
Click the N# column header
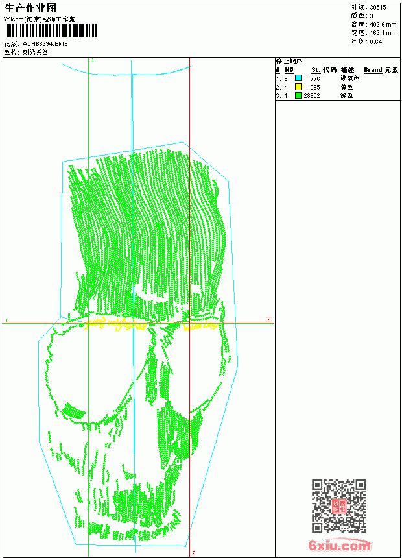coord(289,70)
